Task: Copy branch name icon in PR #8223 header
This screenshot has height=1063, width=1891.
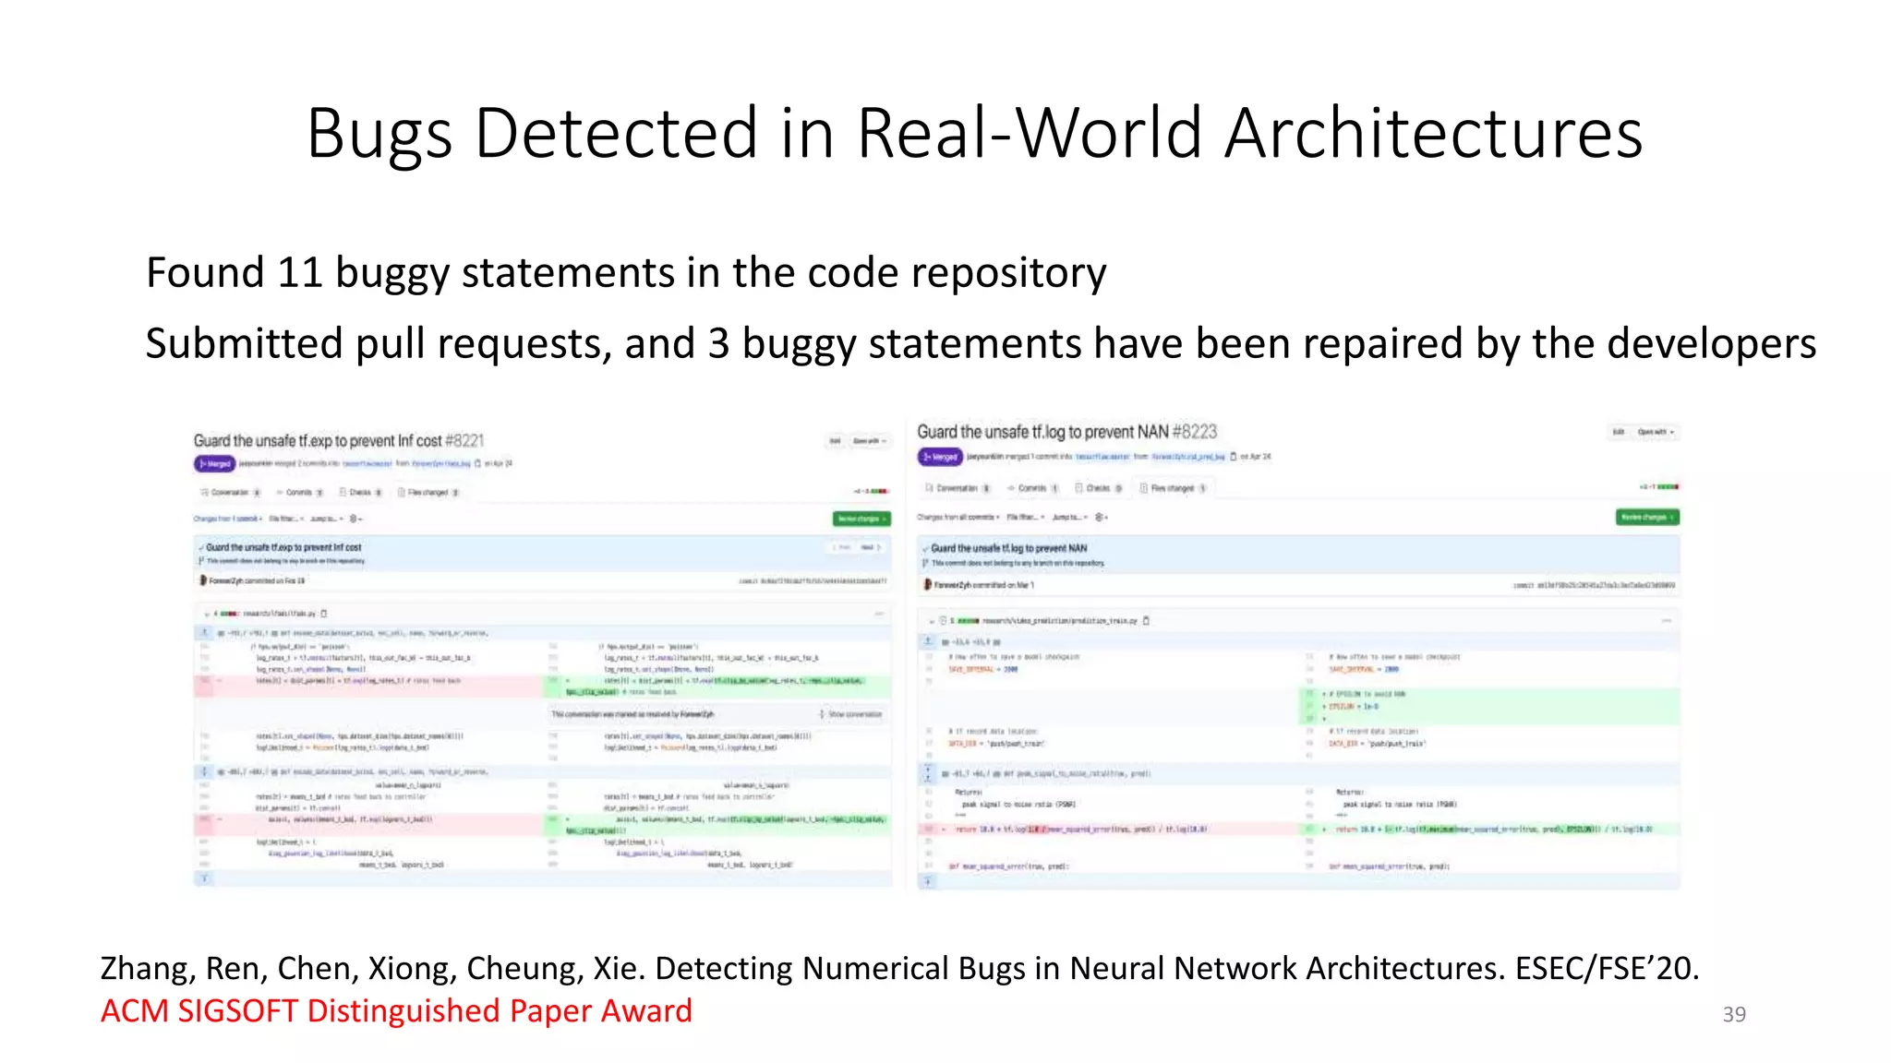Action: (1233, 457)
